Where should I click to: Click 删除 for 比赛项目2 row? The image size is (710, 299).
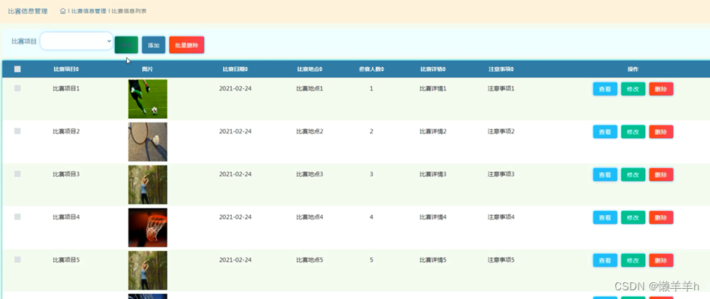pos(661,132)
